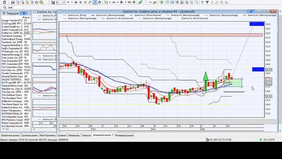
Task: Select the Facebook, Inc. row
Action: coord(16,42)
